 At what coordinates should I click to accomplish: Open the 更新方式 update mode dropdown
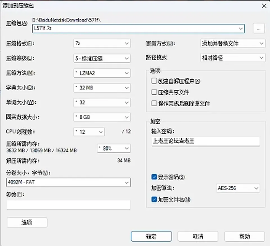click(233, 43)
